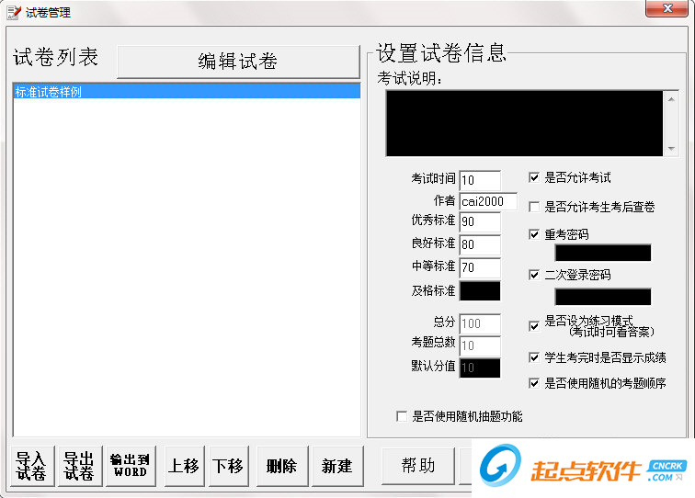Toggle 二次登录密码 checkbox
Screen dimensions: 695x498
click(534, 275)
